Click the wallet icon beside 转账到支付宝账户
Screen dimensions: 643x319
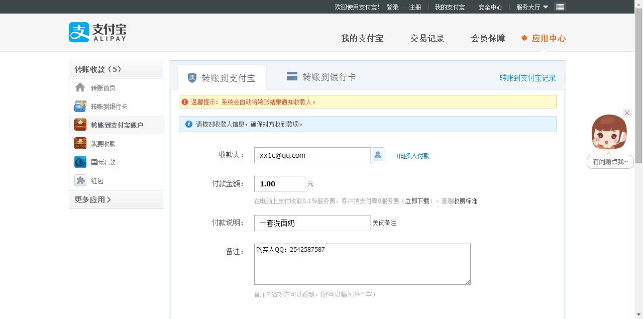point(80,125)
